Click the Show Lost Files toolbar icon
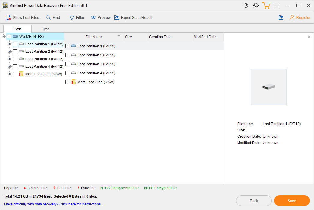This screenshot has height=210, width=314. point(8,18)
